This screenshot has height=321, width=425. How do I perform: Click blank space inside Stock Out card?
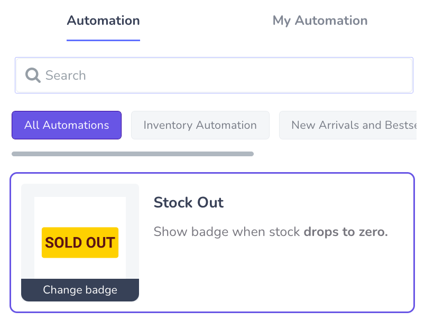(x=271, y=276)
